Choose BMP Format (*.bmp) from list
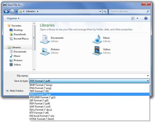This screenshot has height=125, width=155. click(89, 85)
